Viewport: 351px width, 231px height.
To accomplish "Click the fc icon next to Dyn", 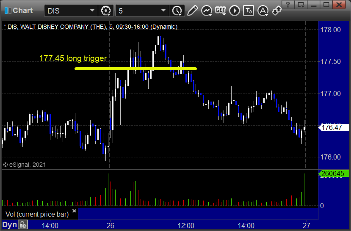I will tap(23, 225).
